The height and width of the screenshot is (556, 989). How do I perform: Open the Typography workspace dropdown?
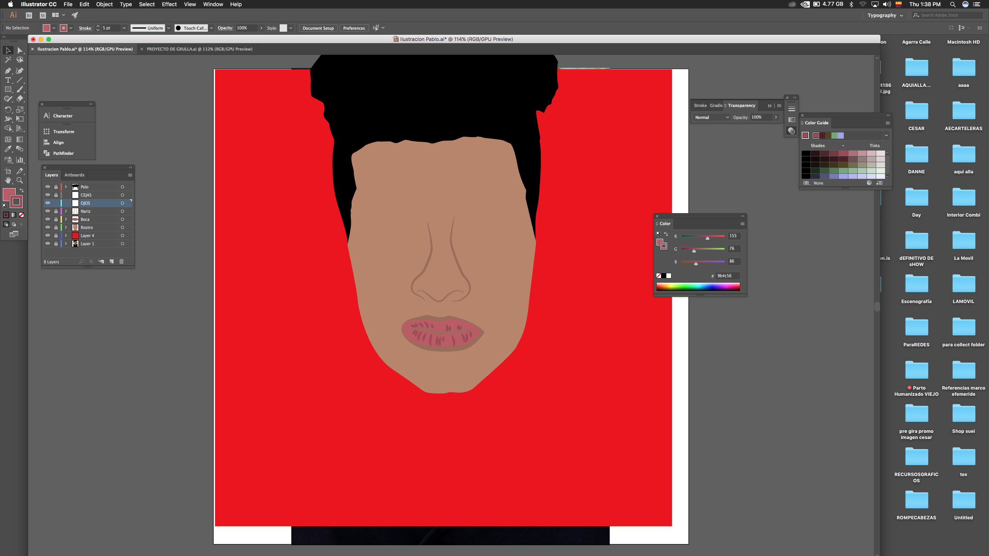tap(885, 15)
